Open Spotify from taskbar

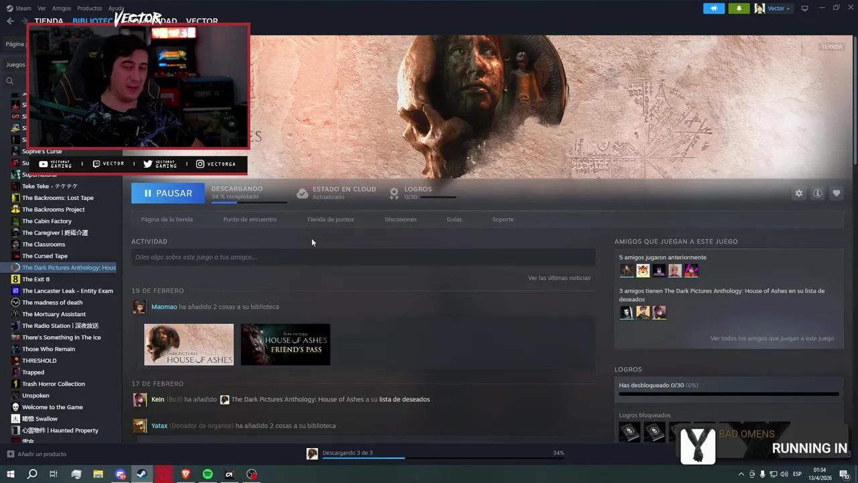[x=208, y=474]
